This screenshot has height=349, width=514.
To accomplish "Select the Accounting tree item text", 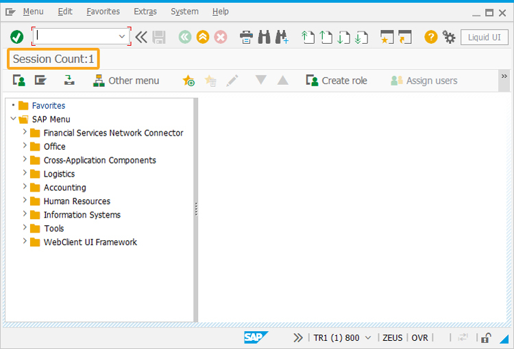I will point(65,188).
